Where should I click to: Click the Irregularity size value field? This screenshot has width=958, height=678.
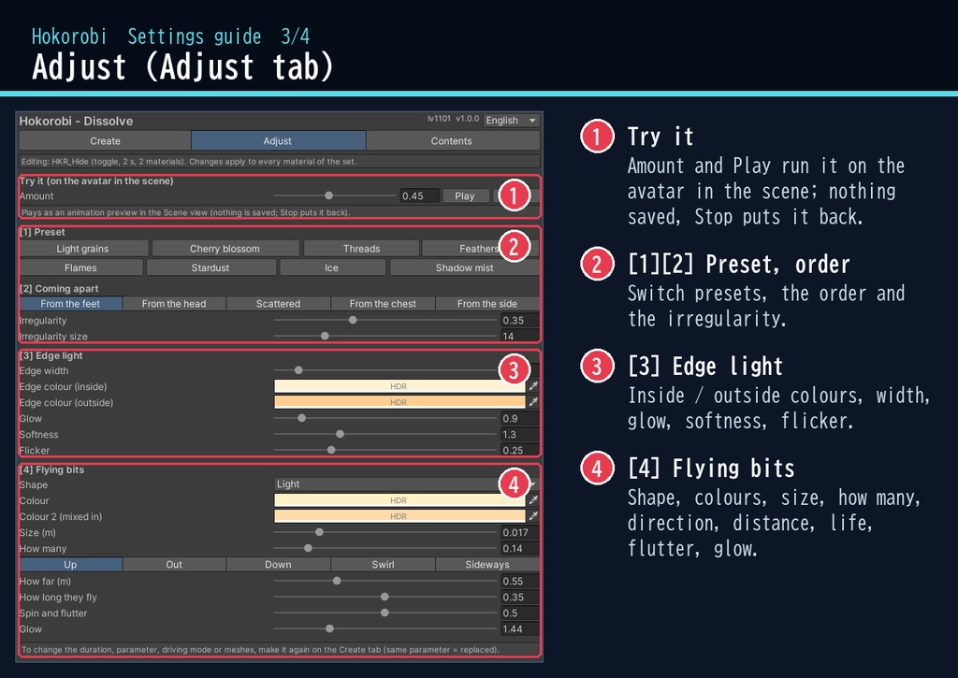pyautogui.click(x=519, y=336)
